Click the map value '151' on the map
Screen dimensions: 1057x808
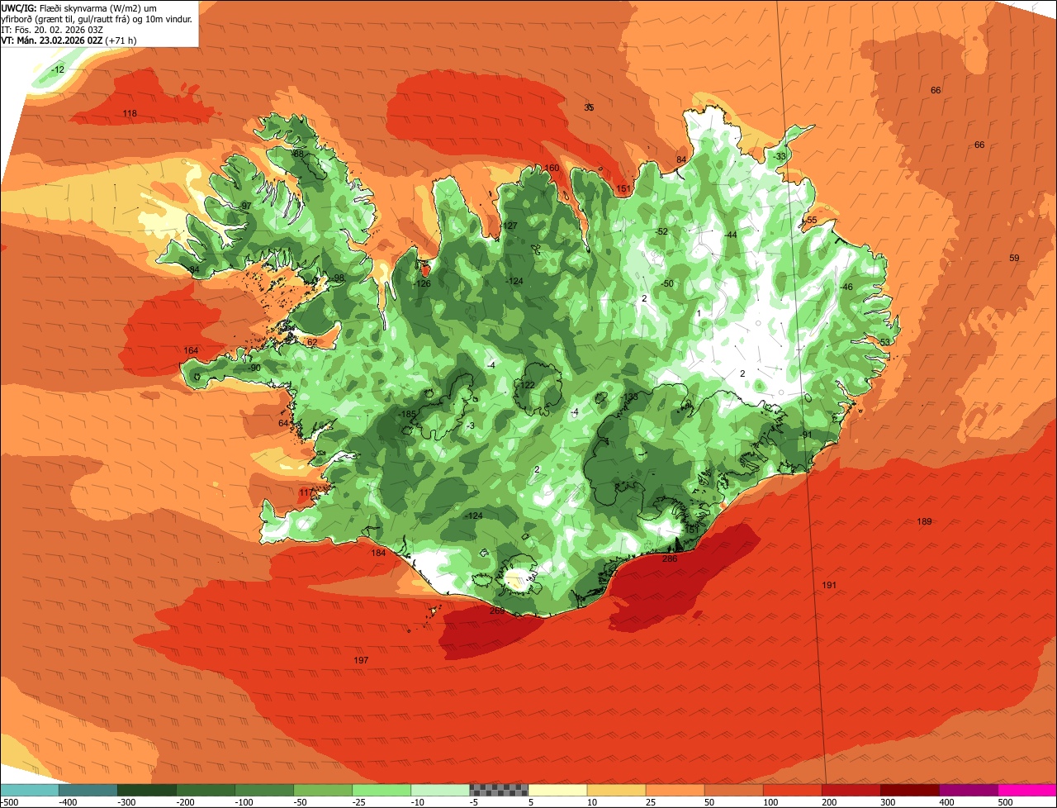(x=623, y=189)
